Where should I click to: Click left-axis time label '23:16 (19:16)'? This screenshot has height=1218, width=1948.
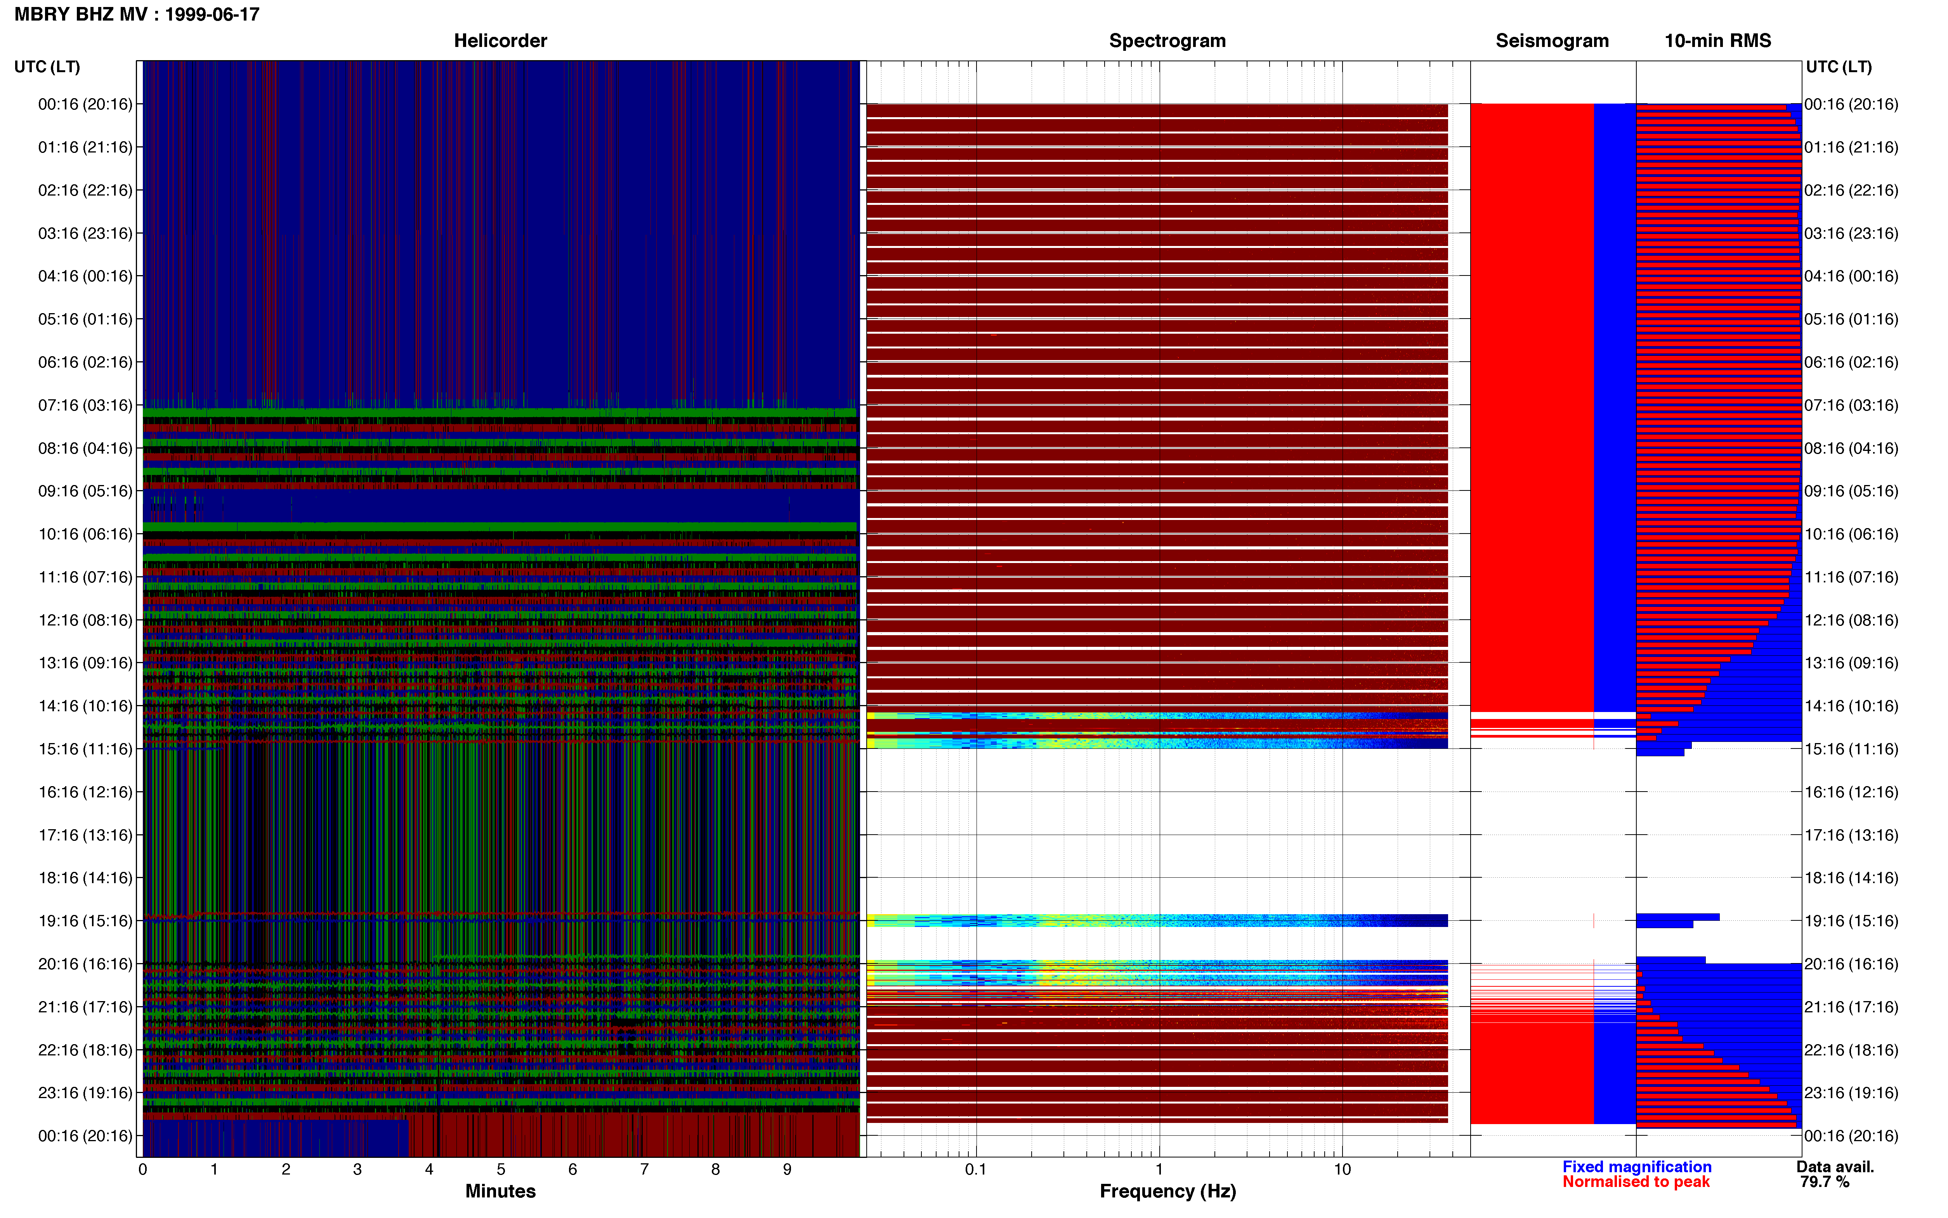85,1093
